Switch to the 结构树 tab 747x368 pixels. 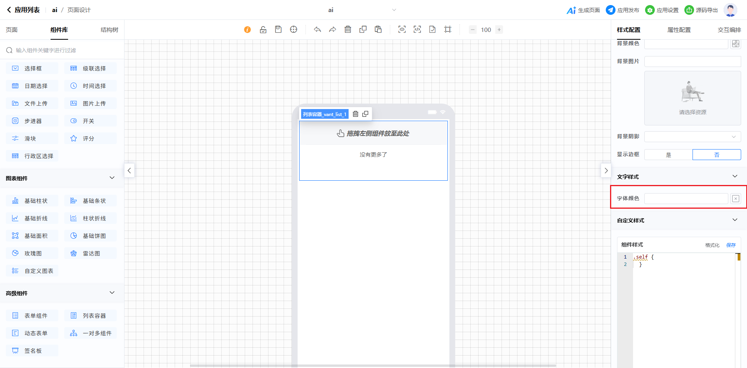pos(109,30)
